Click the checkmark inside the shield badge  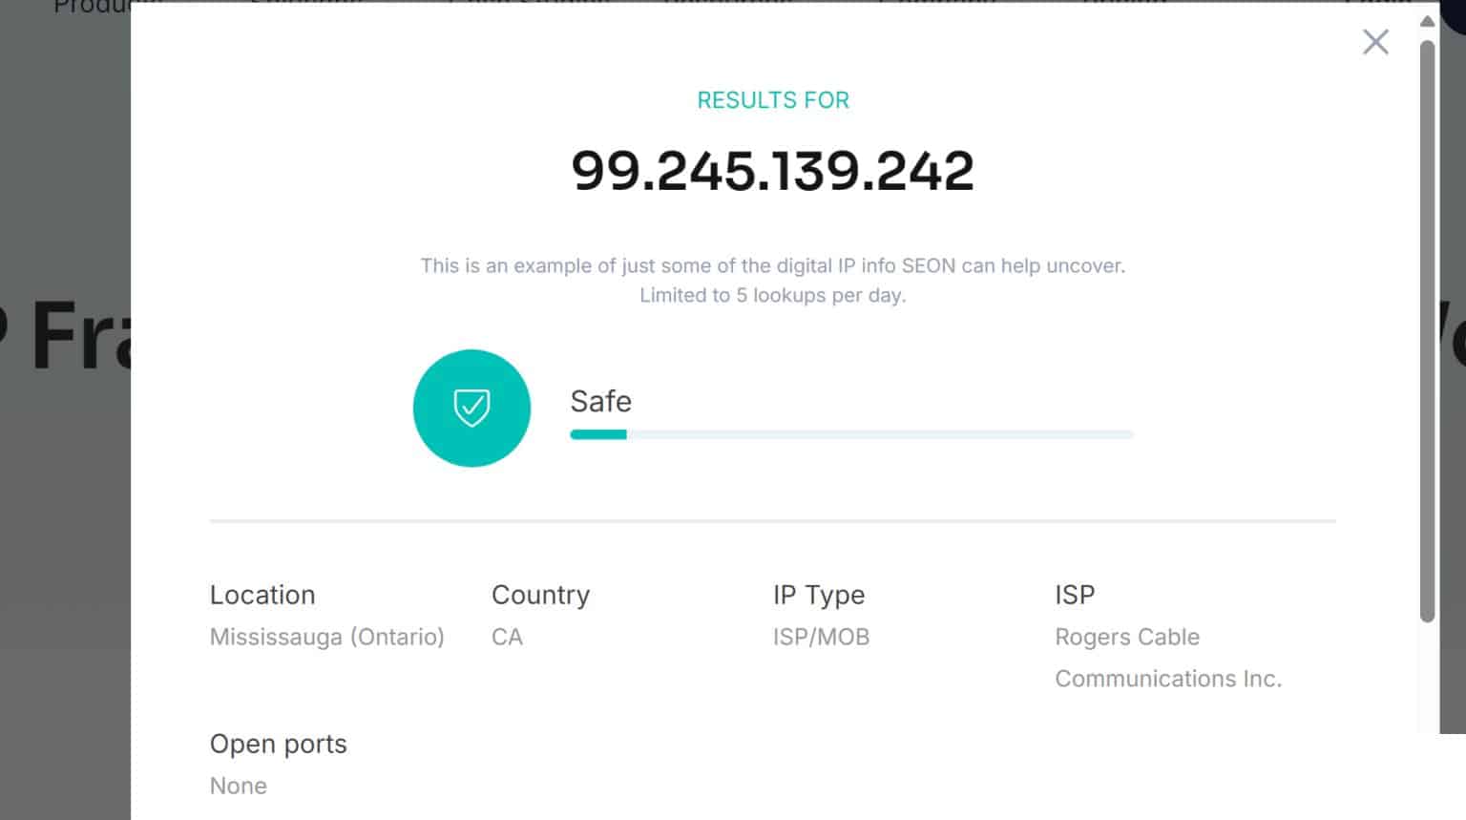(471, 409)
